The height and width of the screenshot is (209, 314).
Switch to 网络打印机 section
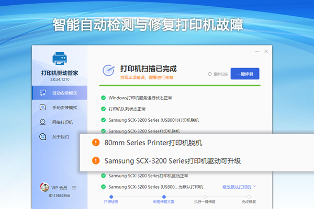(x=60, y=122)
